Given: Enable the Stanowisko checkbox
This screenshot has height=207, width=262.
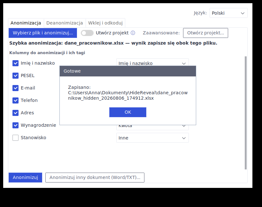Looking at the screenshot, I should tap(16, 138).
